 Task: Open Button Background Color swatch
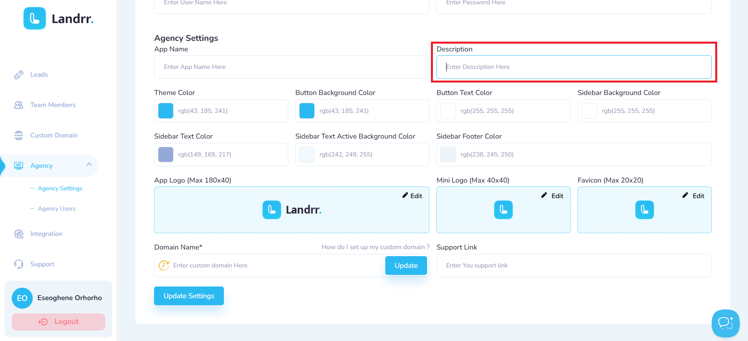coord(307,111)
